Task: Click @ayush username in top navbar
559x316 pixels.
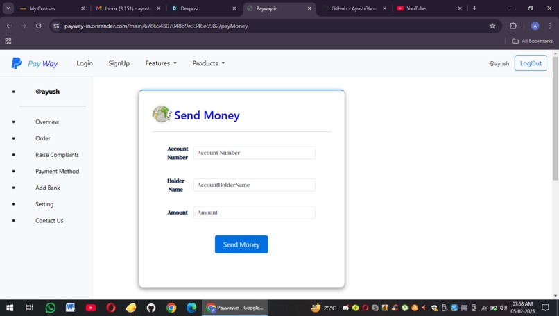Action: click(x=499, y=64)
